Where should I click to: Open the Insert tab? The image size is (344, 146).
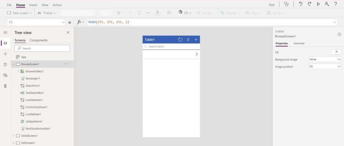tap(33, 5)
